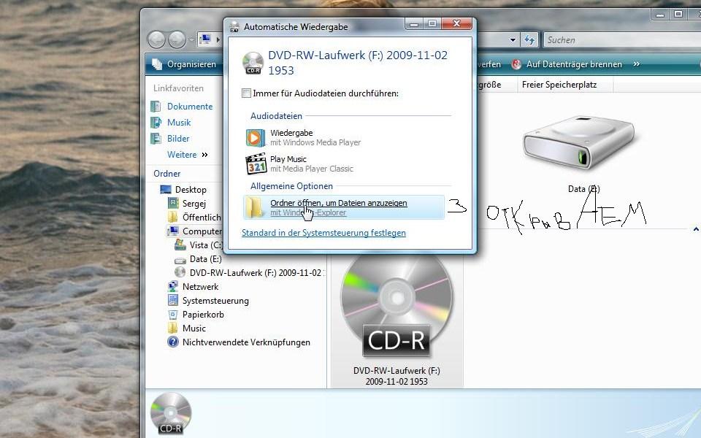Viewport: 701px width, 438px height.
Task: Click the DVD-RW-Laufwerk disc icon in tree
Action: point(180,272)
